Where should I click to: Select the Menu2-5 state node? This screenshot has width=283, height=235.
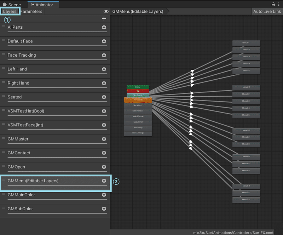click(246, 115)
